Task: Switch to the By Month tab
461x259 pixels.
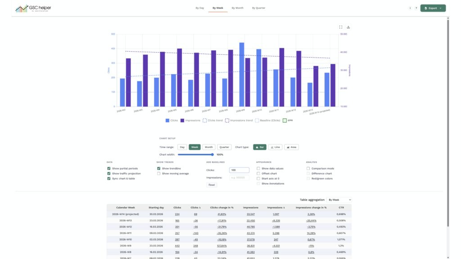Action: [237, 8]
